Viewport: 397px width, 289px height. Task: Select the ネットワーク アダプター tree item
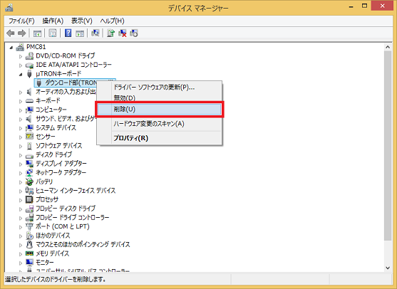[61, 173]
